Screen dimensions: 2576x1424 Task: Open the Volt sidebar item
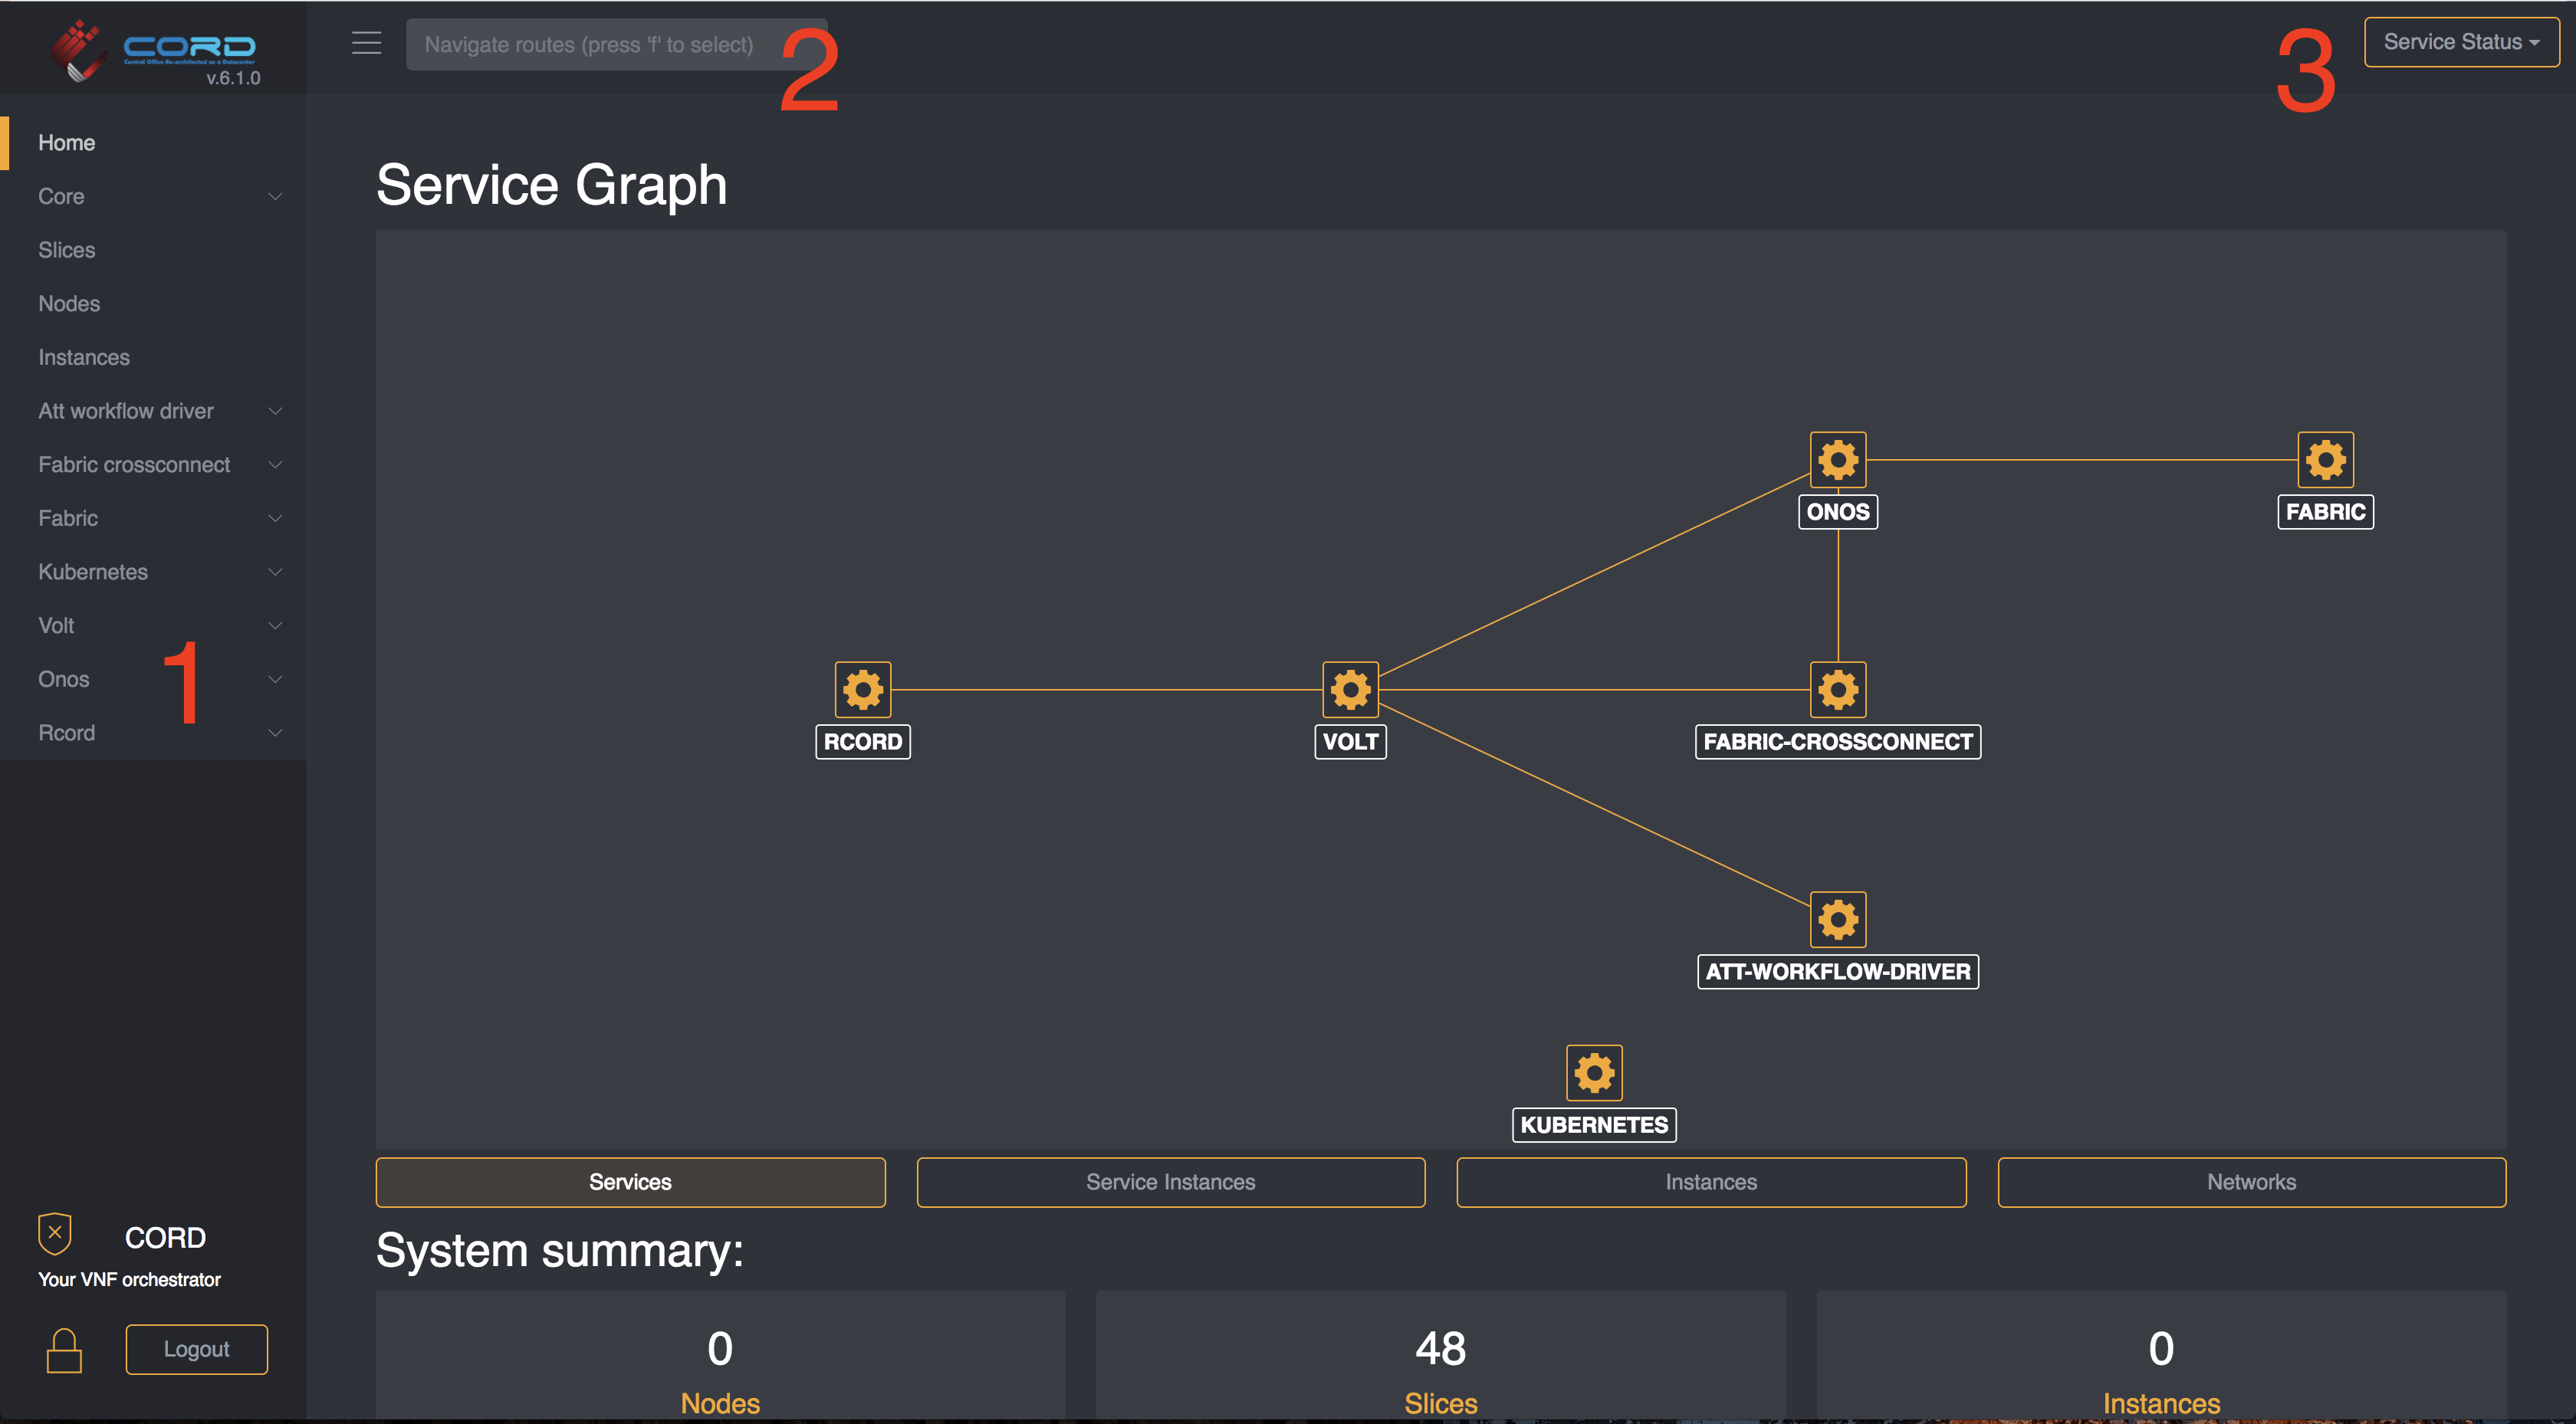pyautogui.click(x=153, y=626)
